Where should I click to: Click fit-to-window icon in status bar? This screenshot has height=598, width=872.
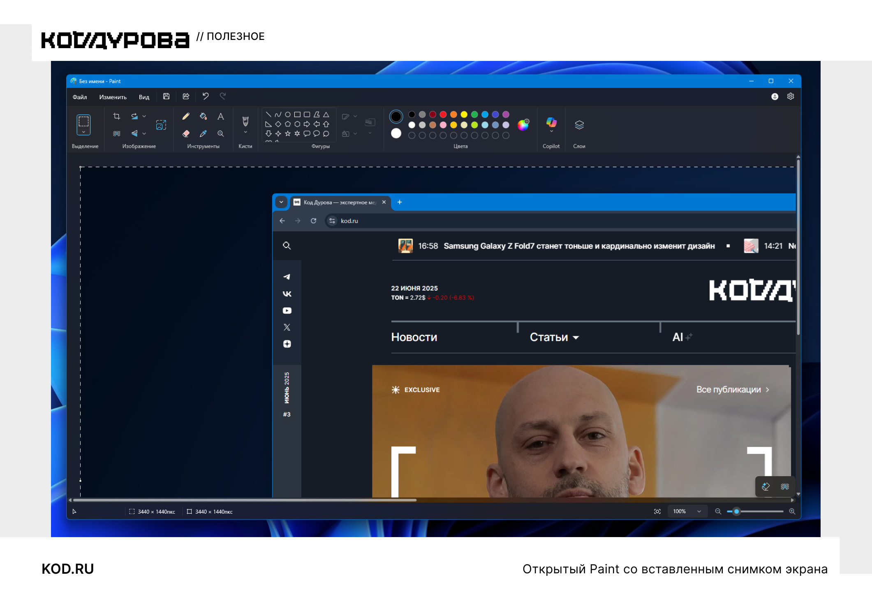(657, 512)
